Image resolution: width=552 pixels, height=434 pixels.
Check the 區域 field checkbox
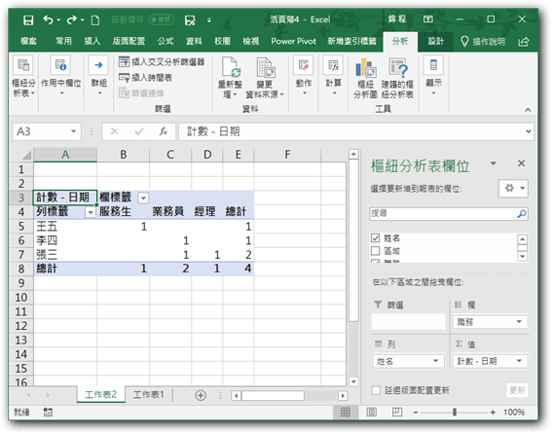[375, 251]
